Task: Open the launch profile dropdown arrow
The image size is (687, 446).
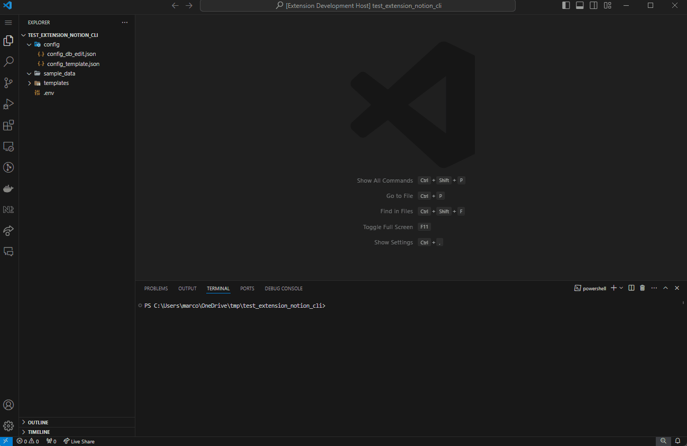Action: (621, 288)
